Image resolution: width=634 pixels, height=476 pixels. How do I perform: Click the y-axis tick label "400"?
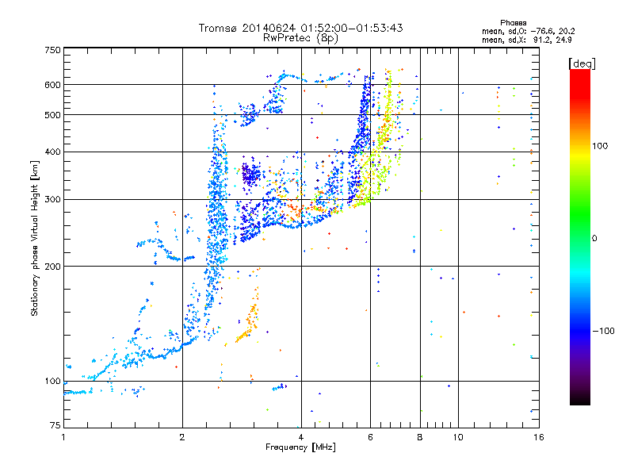[x=52, y=152]
